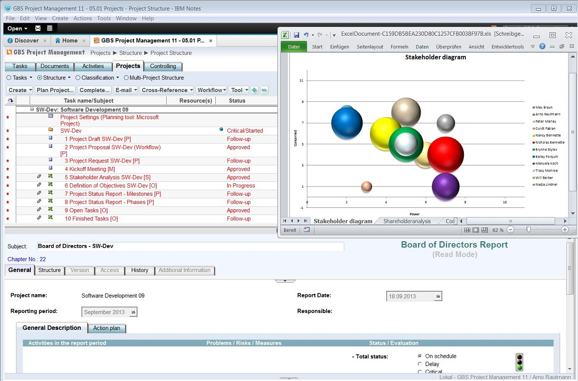This screenshot has height=381, width=578.
Task: Open the Cross-Reference dropdown
Action: [x=167, y=90]
